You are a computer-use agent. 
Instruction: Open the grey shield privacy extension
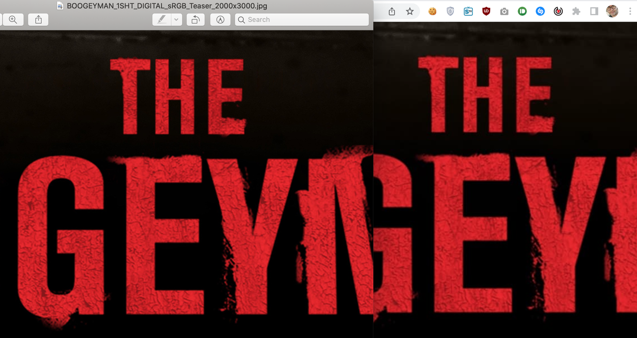(x=450, y=11)
